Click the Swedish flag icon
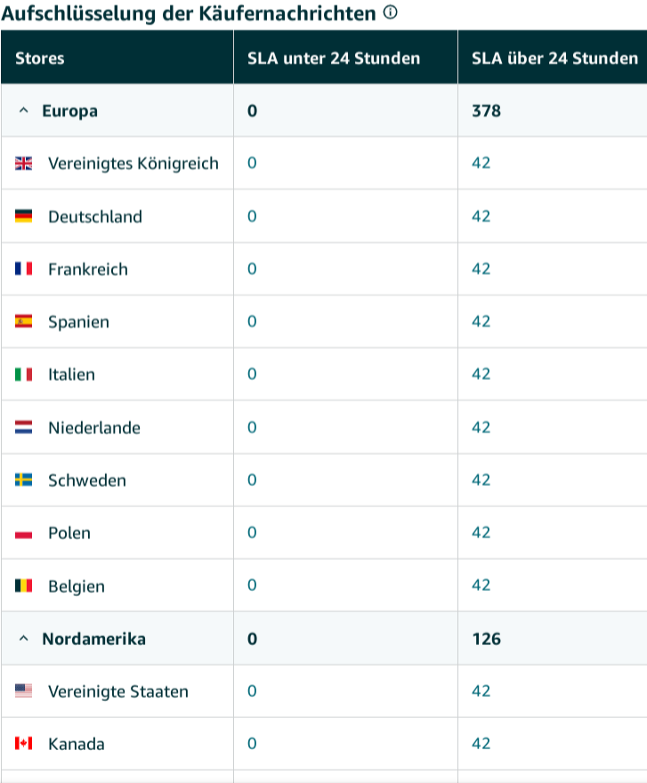 (x=23, y=480)
